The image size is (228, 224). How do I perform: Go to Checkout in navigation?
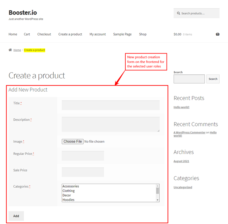44,34
